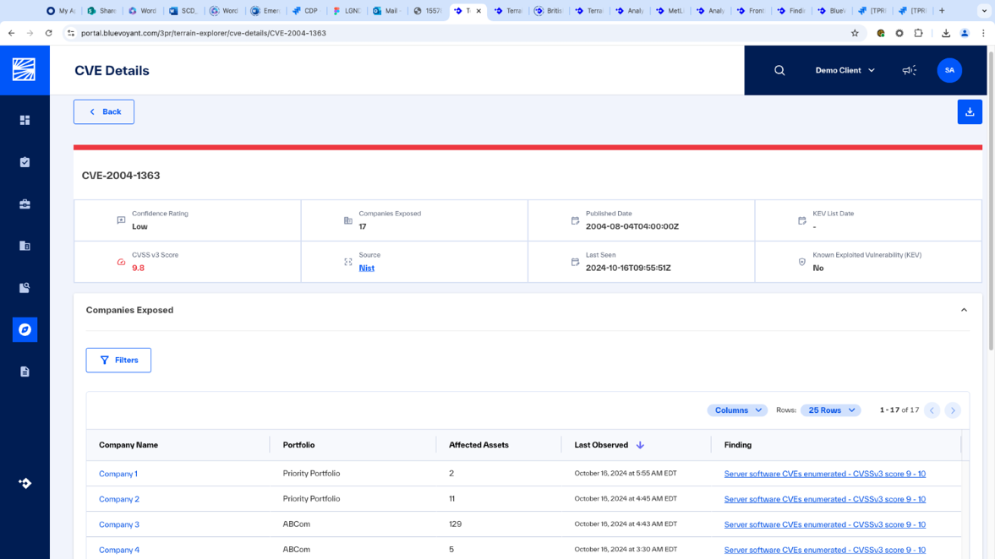This screenshot has width=995, height=559.
Task: Open the search-document sidebar icon
Action: click(x=25, y=288)
